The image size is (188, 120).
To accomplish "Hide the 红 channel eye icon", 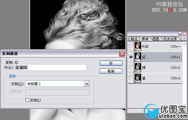I will pos(131,57).
